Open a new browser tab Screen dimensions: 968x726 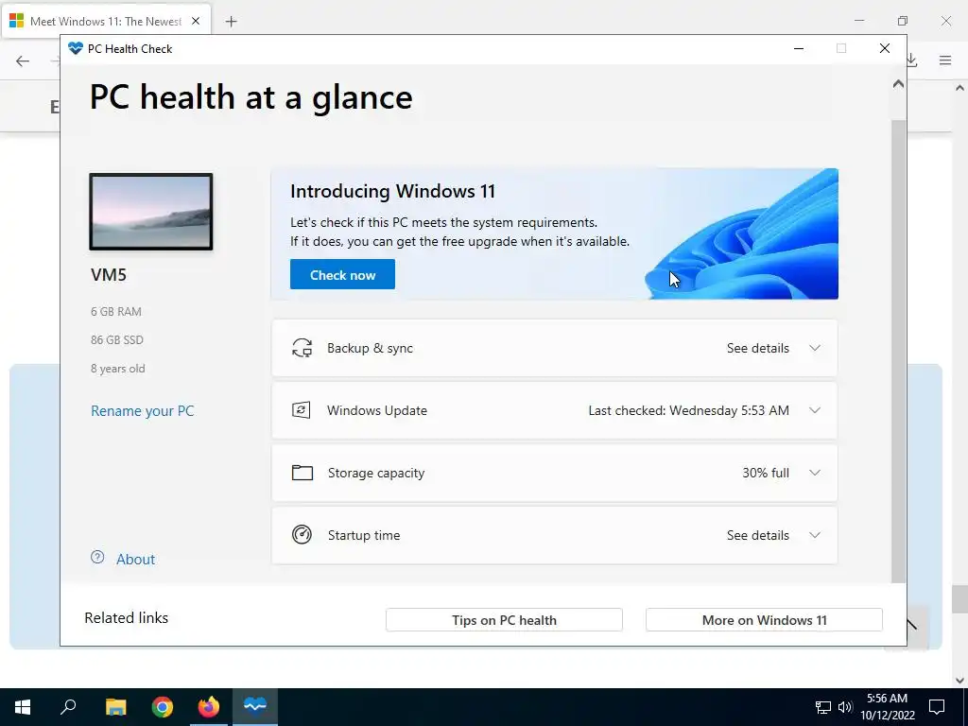pyautogui.click(x=231, y=22)
